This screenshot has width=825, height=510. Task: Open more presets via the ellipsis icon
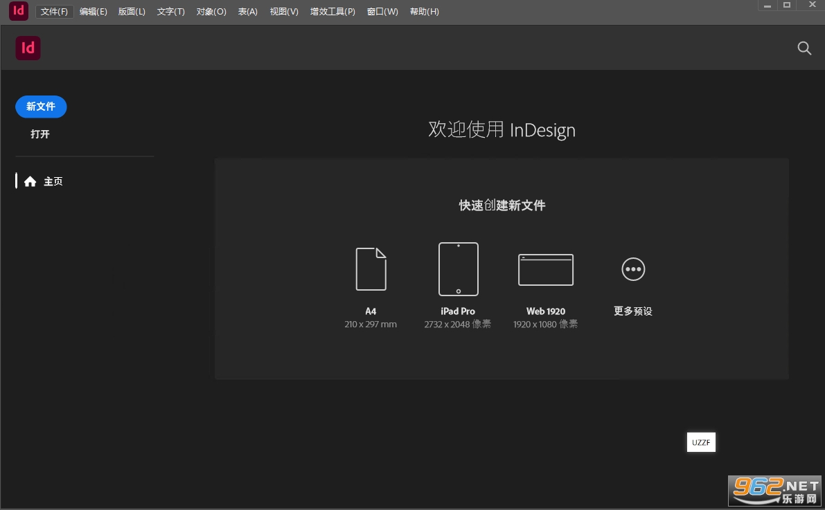coord(633,269)
